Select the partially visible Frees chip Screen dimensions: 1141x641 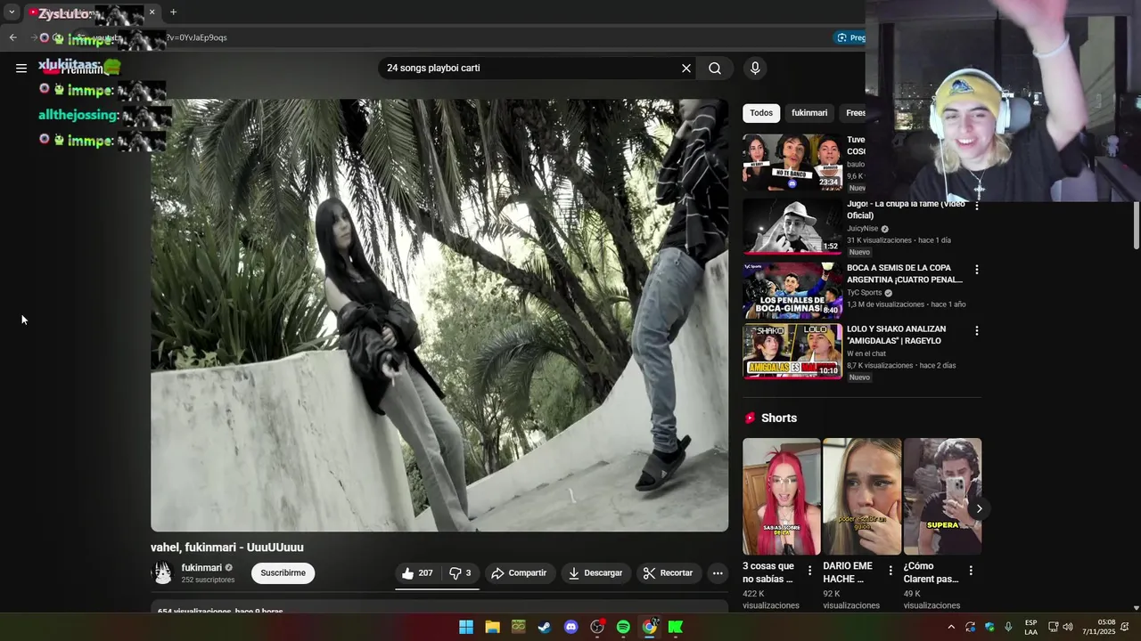point(855,113)
